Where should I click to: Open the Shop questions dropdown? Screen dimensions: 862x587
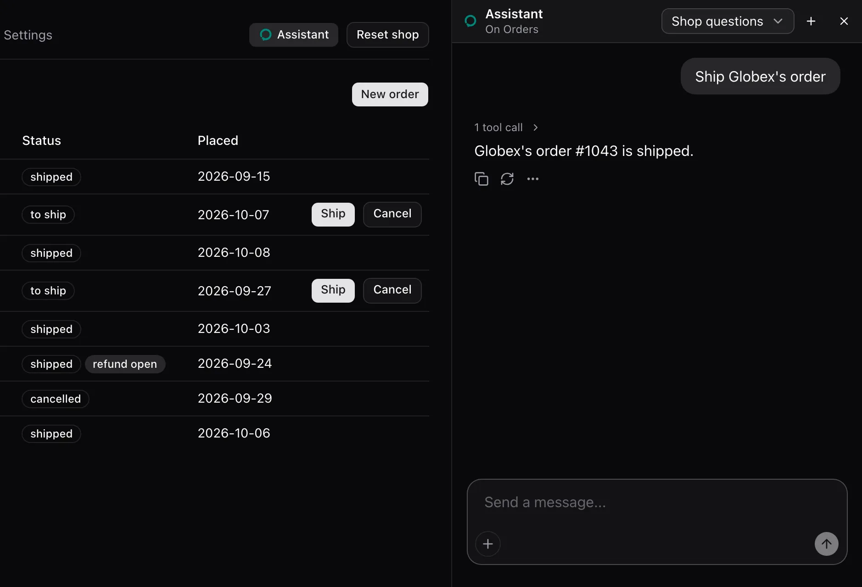coord(728,21)
